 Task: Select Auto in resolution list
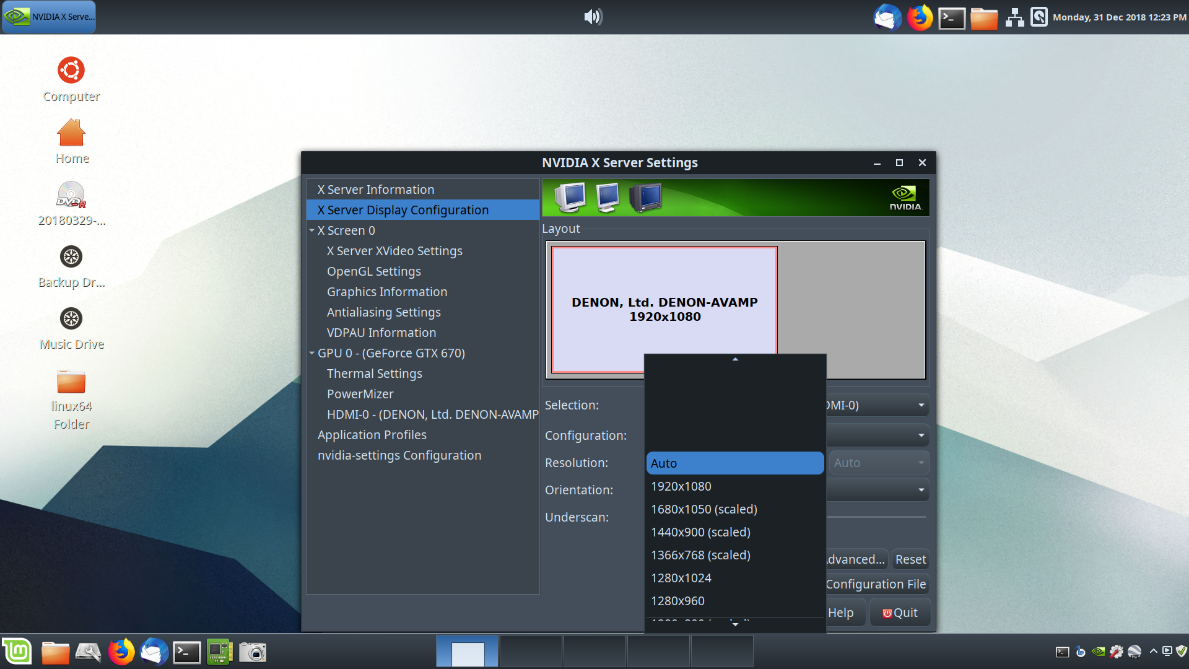(735, 463)
